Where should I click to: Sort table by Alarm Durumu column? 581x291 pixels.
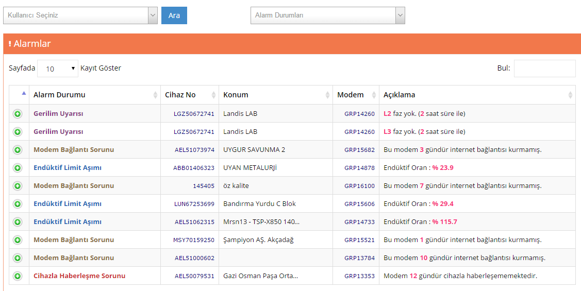(95, 95)
